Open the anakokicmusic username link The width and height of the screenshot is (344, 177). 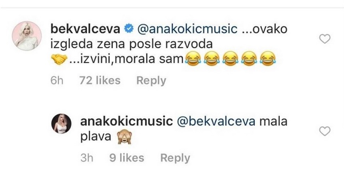127,122
